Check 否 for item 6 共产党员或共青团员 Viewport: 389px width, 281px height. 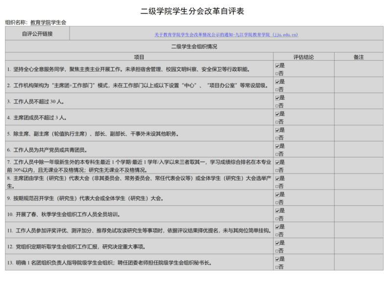(277, 154)
